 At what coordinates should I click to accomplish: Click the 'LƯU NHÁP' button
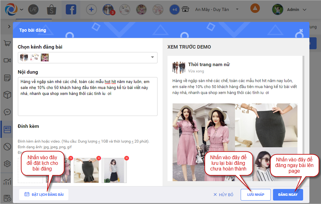[255, 195]
